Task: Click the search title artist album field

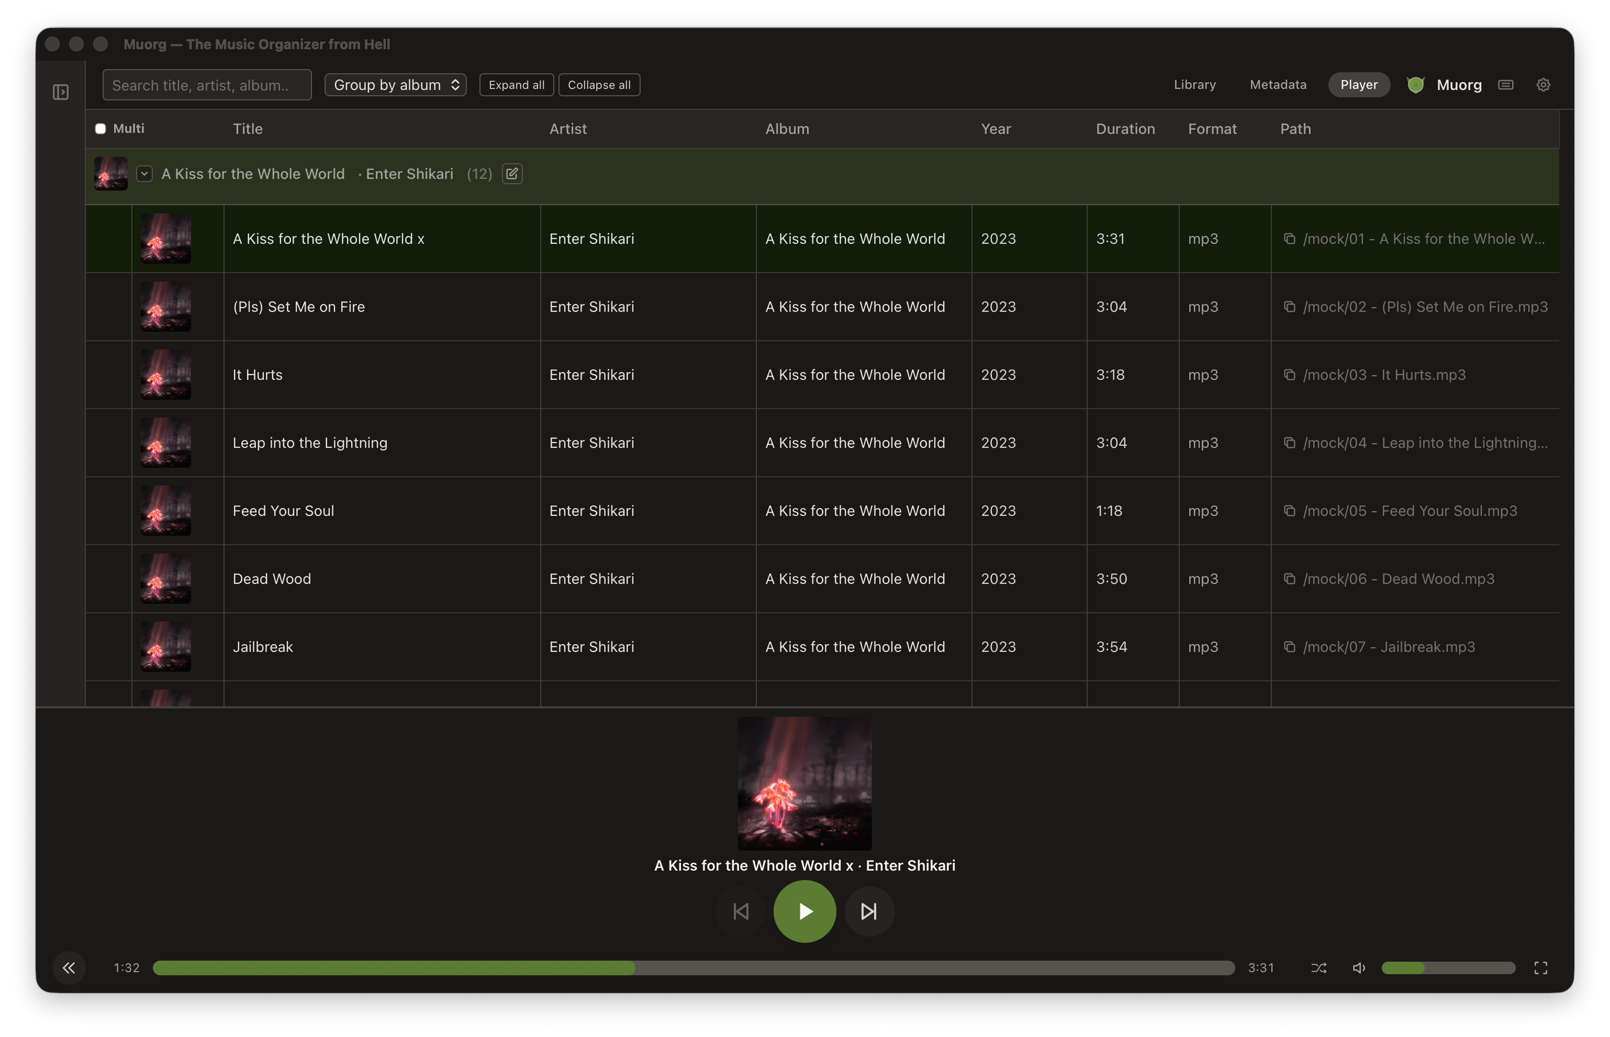Action: coord(207,85)
